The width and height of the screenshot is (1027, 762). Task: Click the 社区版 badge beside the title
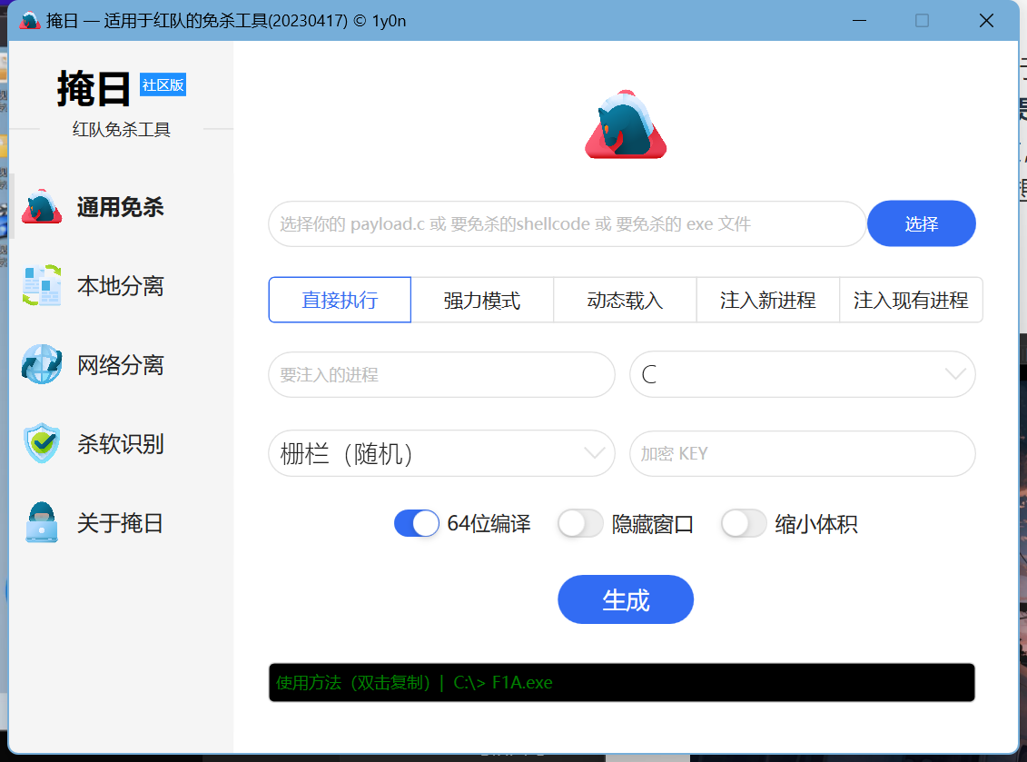point(163,85)
